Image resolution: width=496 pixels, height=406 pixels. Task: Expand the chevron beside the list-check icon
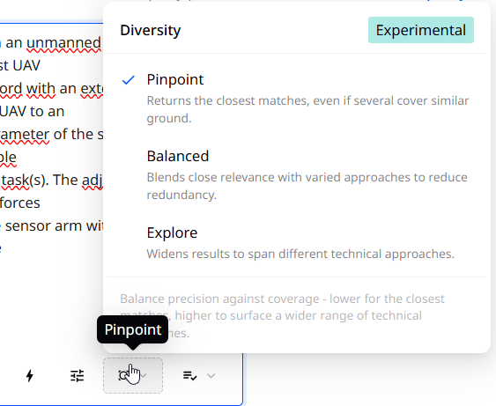[211, 376]
